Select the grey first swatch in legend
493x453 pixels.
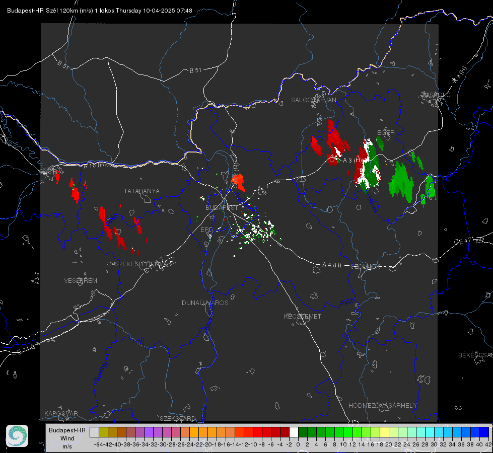click(94, 432)
